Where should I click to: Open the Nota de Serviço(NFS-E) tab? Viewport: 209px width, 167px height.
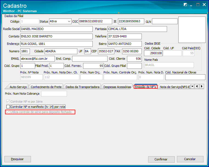click(x=175, y=87)
